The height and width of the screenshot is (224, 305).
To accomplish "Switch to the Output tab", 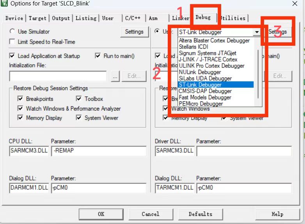I will 61,18.
